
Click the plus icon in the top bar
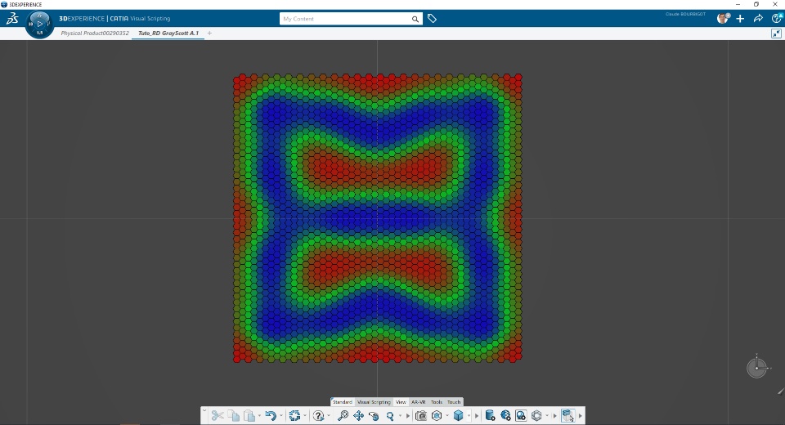click(x=740, y=19)
